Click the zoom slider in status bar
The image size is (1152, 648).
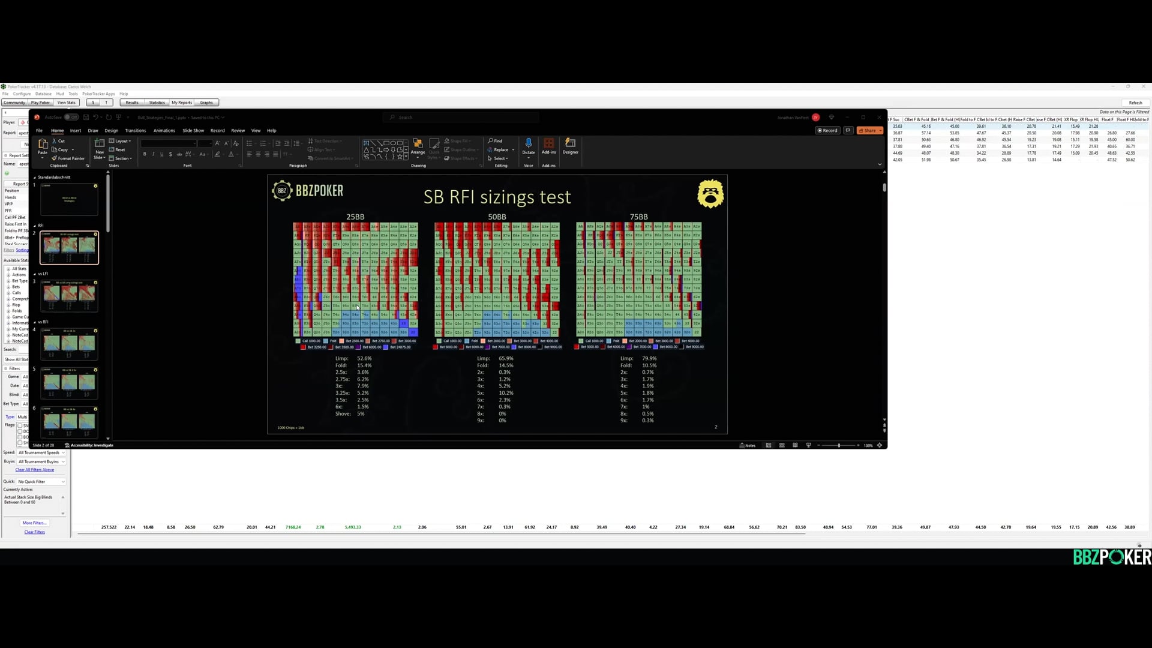tap(839, 446)
